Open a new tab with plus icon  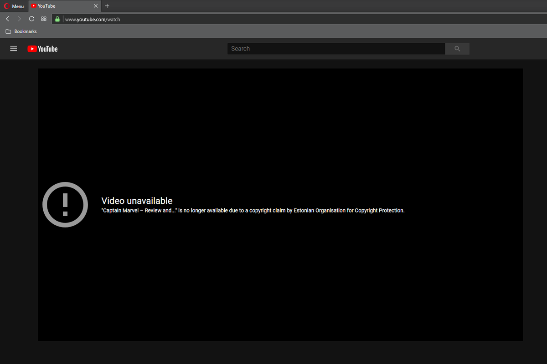[107, 6]
